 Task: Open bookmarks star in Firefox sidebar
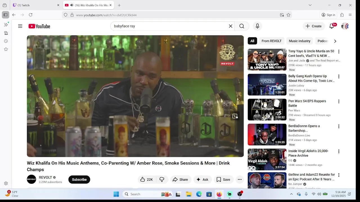(x=6, y=49)
